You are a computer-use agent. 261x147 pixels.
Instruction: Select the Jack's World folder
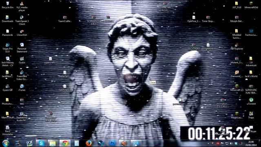click(251, 73)
